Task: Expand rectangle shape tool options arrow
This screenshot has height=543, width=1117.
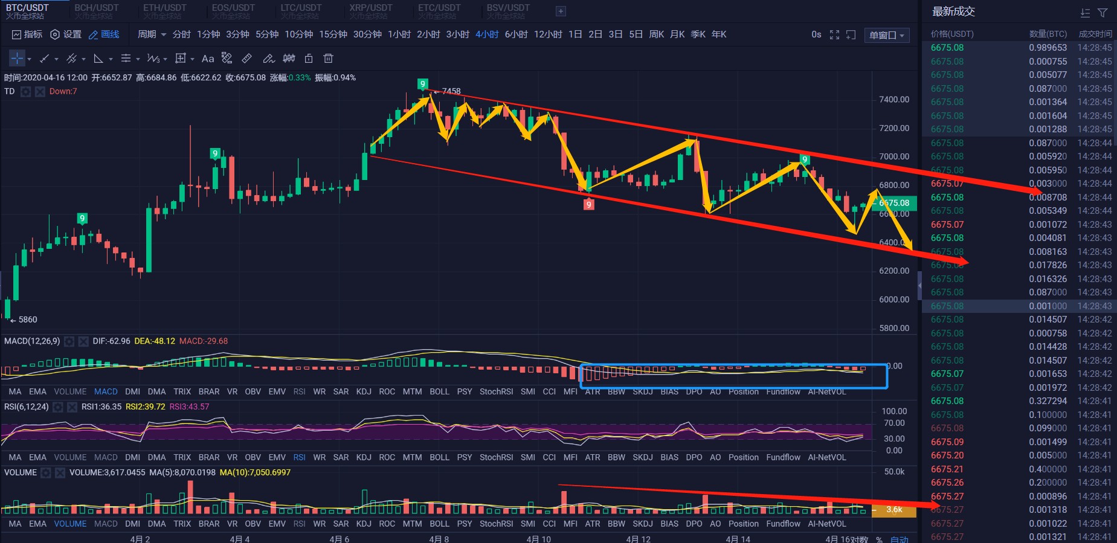Action: (x=192, y=59)
